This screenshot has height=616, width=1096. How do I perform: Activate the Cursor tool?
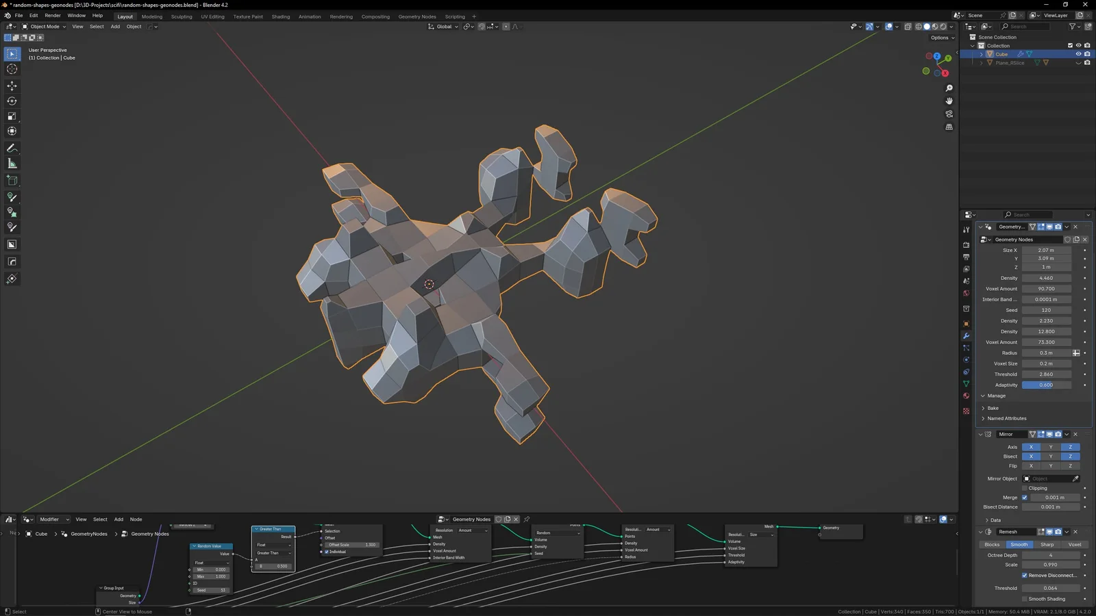pos(12,69)
